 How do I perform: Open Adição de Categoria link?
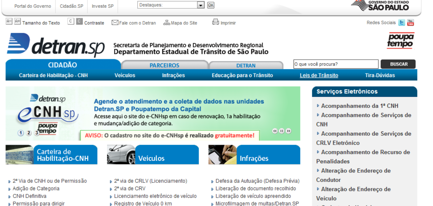[36, 189]
